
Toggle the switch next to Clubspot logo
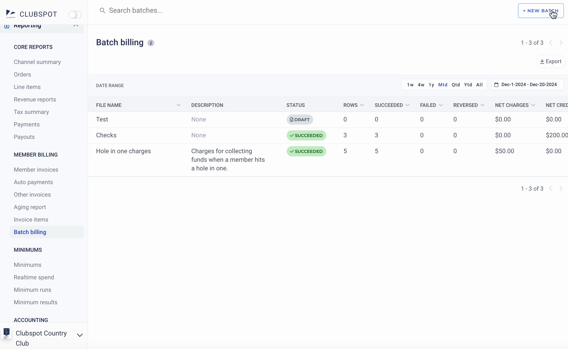click(75, 15)
